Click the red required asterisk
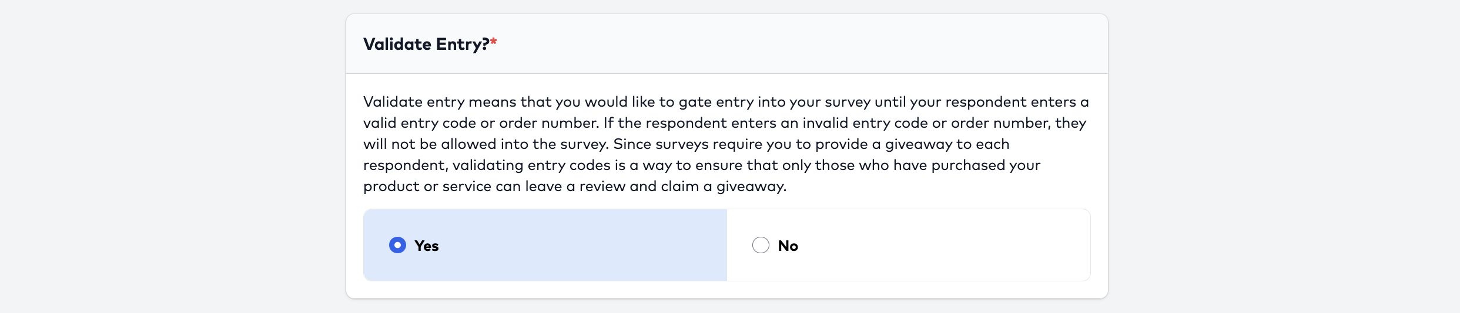This screenshot has width=1460, height=313. tap(494, 42)
